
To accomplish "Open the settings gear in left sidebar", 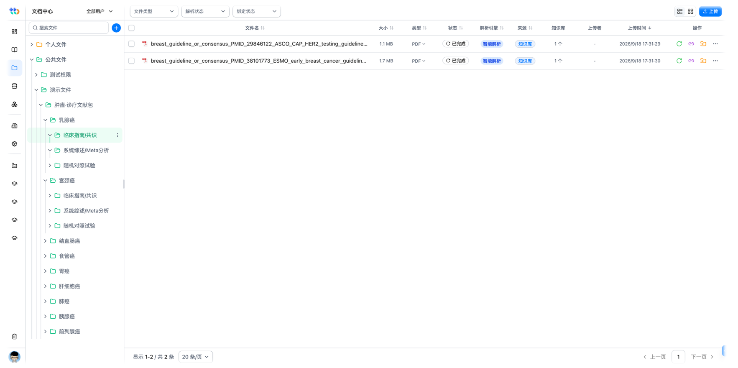I will tap(15, 144).
